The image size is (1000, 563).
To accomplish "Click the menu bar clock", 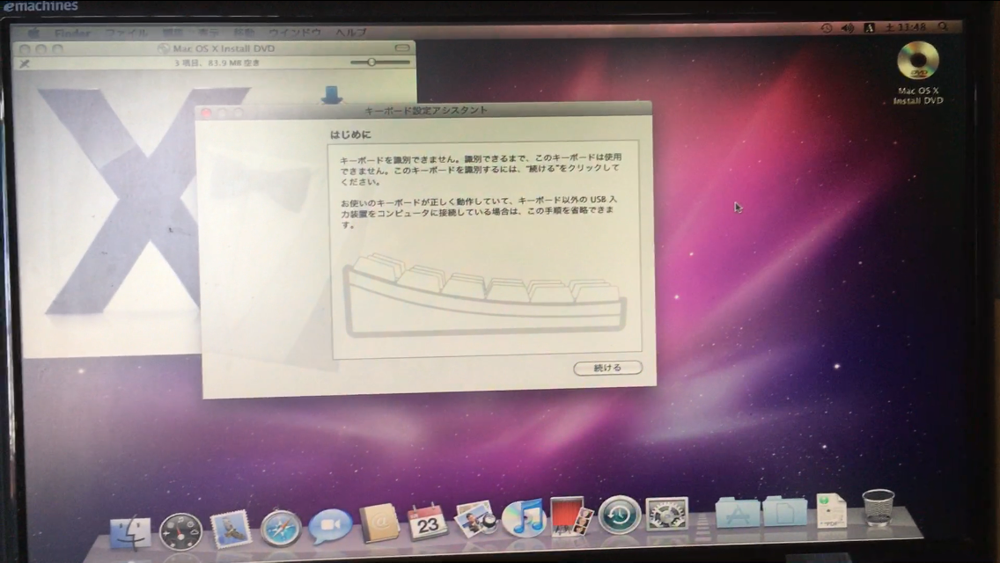I will pyautogui.click(x=906, y=27).
